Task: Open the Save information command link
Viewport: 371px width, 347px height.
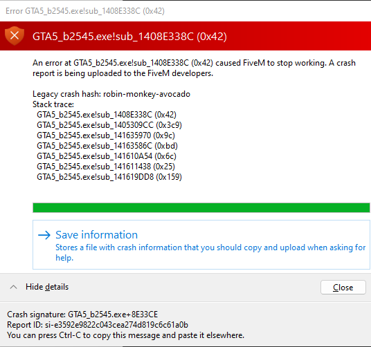Action: 201,245
